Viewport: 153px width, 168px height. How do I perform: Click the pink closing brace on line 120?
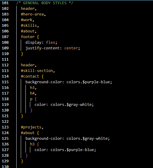click(x=31, y=110)
